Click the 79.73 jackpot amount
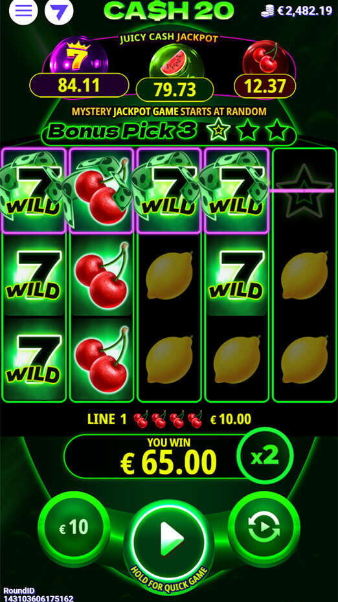Screen dimensions: 338x602 (175, 89)
